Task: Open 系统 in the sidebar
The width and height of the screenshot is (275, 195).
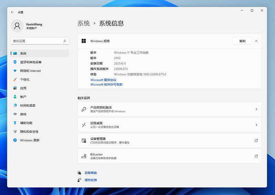Action: 40,53
